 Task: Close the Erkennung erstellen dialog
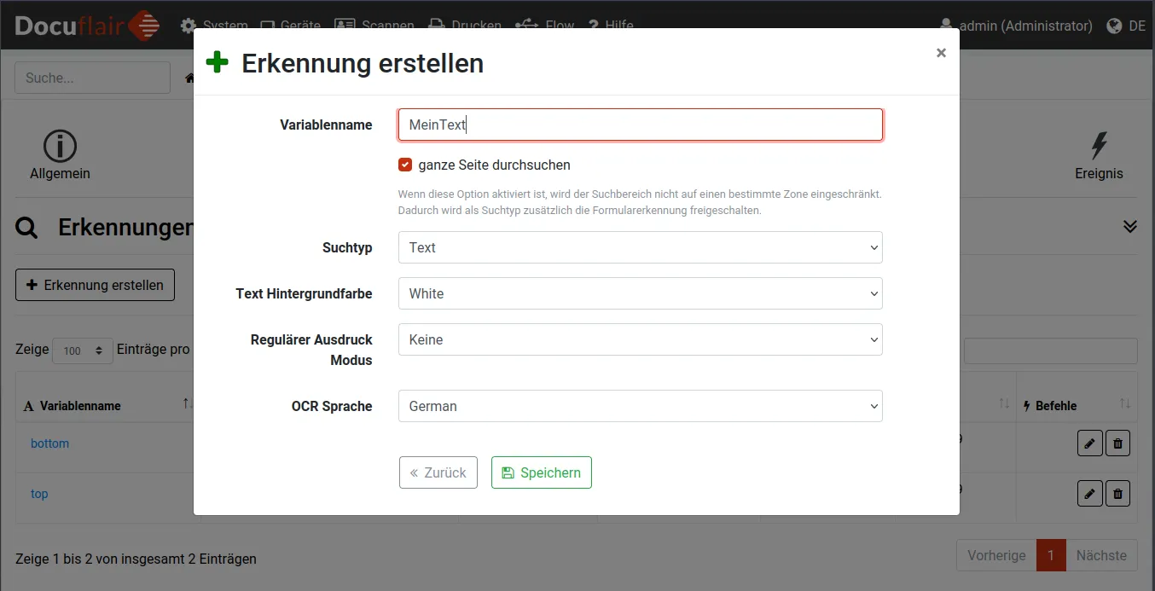click(941, 53)
